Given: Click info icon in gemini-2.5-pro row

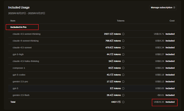Looking at the screenshot, I should [123, 82].
